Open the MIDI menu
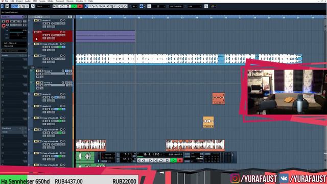327x184 pixels. (x=35, y=1)
